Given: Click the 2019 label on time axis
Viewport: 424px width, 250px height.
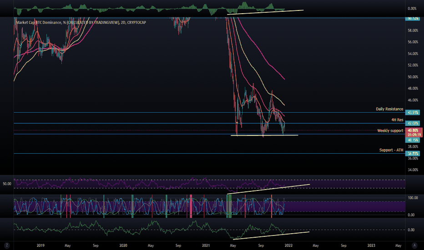Looking at the screenshot, I should [x=40, y=245].
